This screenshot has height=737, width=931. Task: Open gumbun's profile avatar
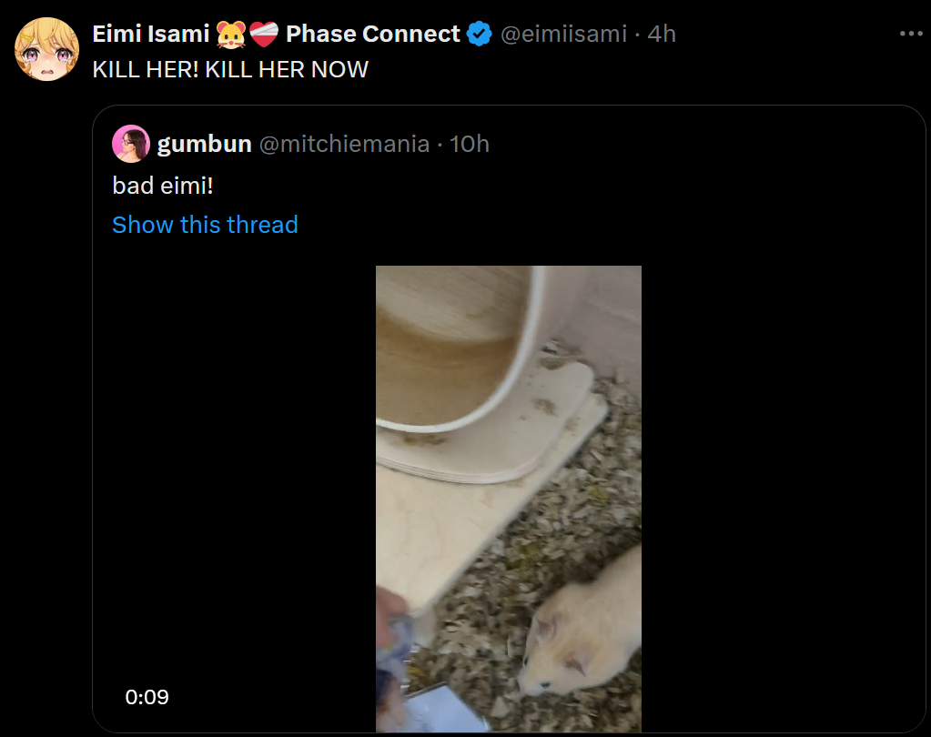pos(130,144)
